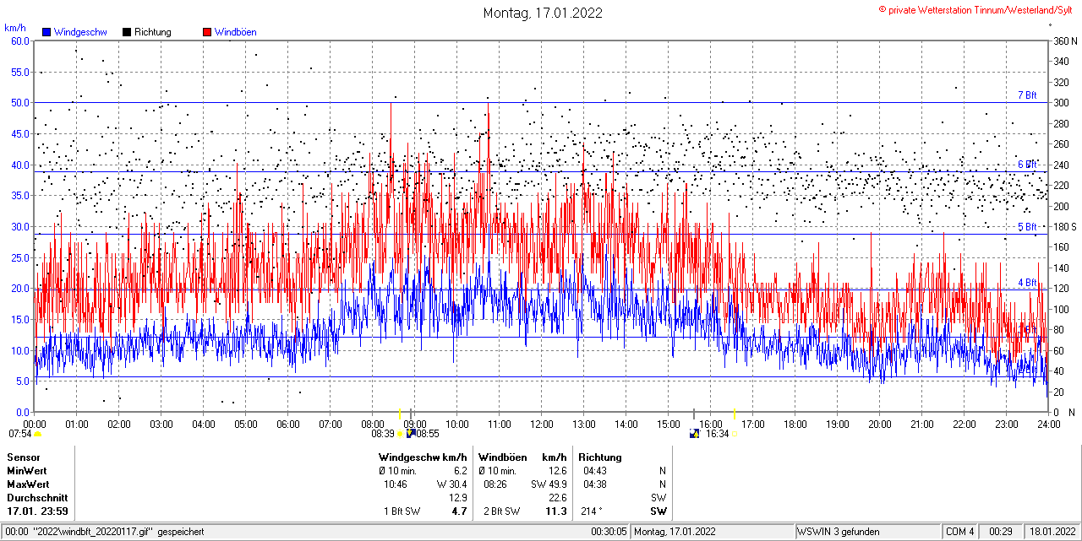The image size is (1082, 541).
Task: Click the 214 ° direction value
Action: coord(593,511)
